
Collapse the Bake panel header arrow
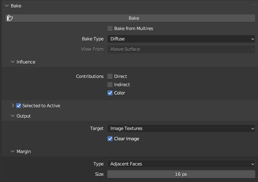tap(7, 6)
